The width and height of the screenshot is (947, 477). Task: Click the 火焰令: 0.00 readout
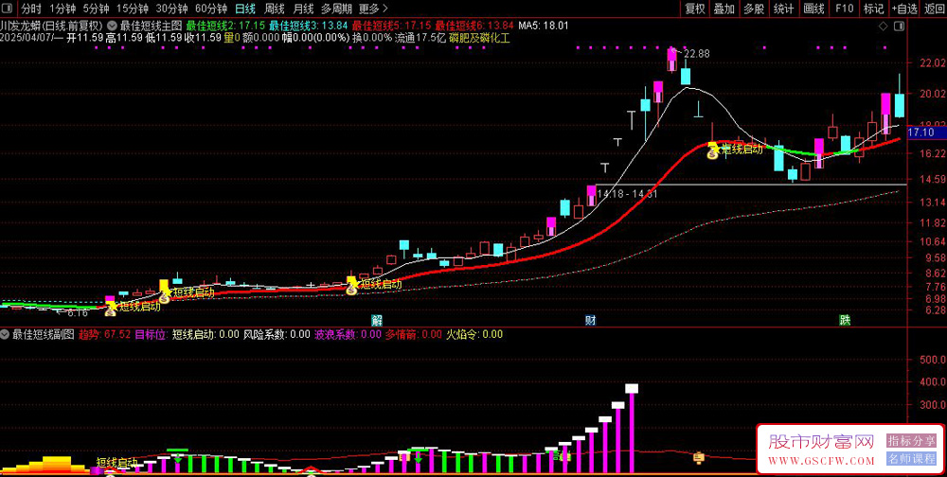tap(474, 334)
